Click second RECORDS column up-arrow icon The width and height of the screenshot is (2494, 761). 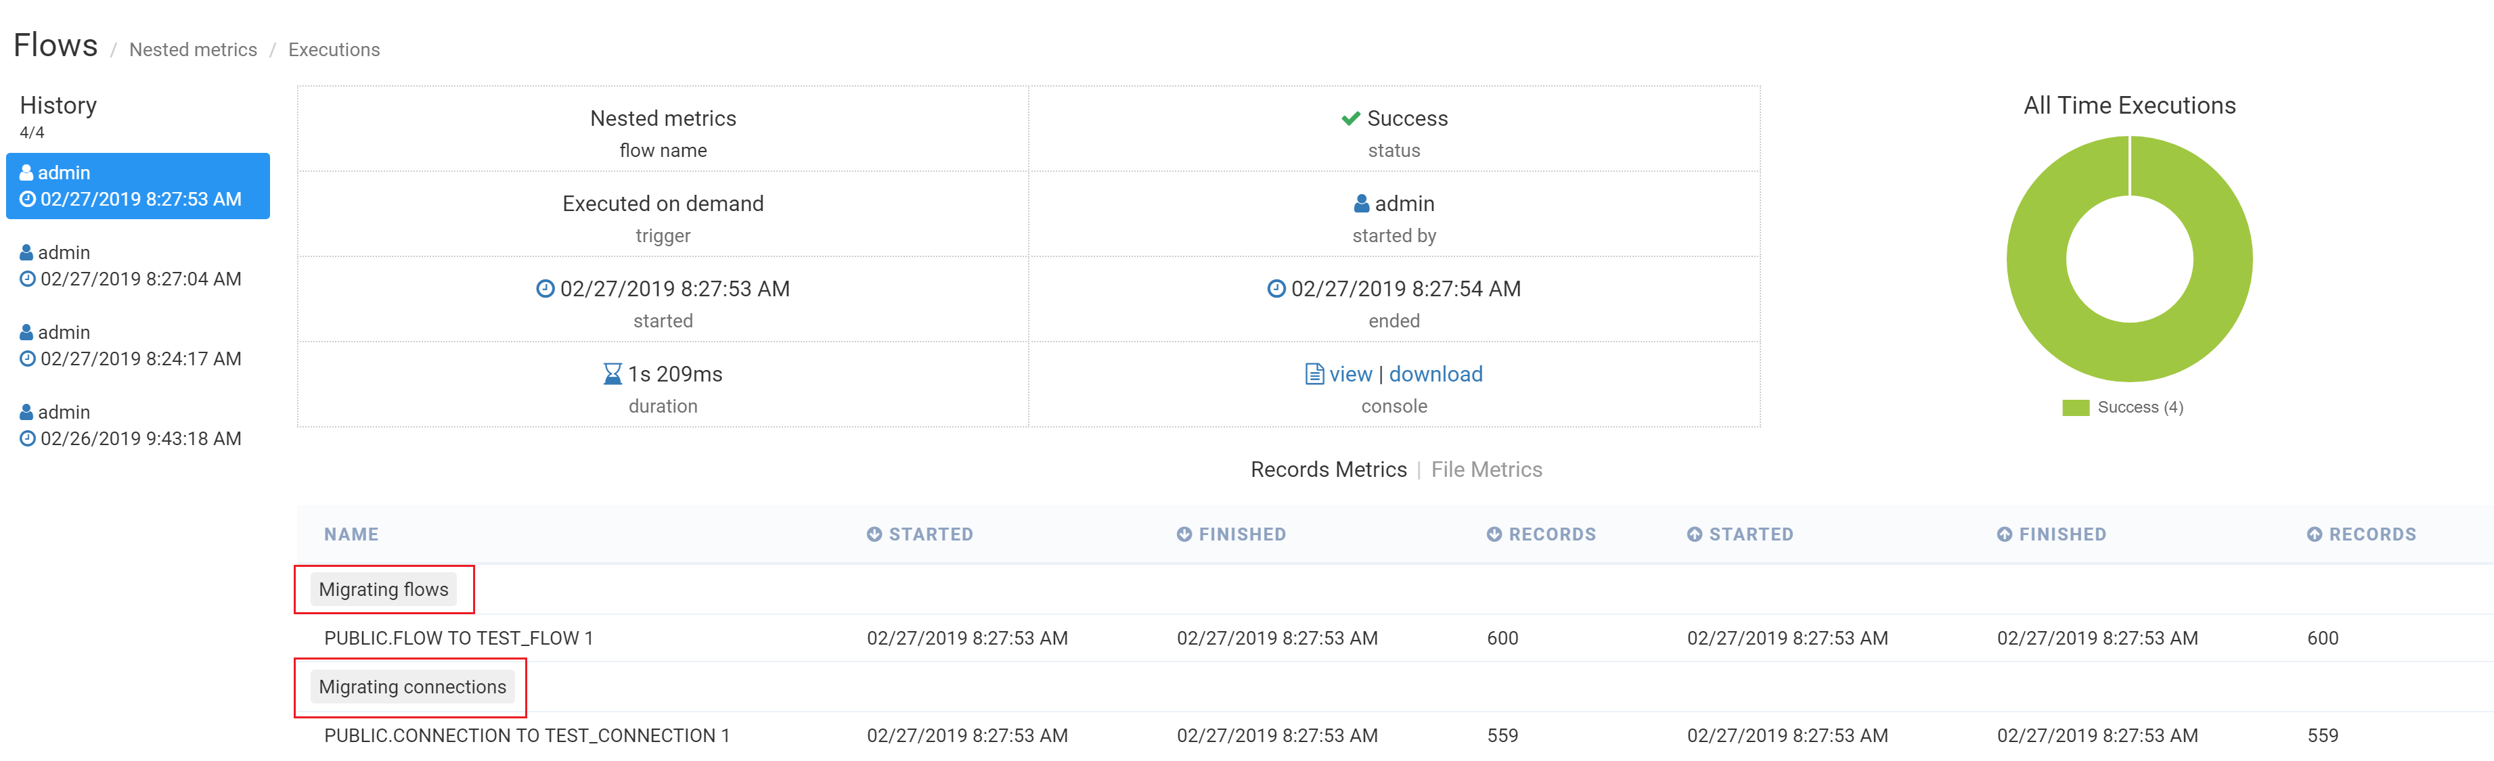2314,534
